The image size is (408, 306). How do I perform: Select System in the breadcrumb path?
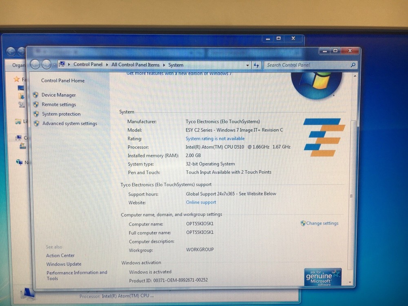tap(175, 64)
